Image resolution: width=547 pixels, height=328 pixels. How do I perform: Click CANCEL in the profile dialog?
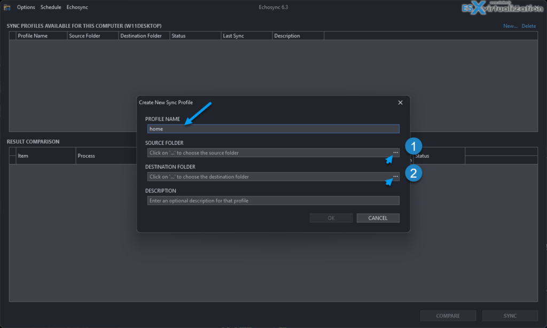pyautogui.click(x=378, y=217)
